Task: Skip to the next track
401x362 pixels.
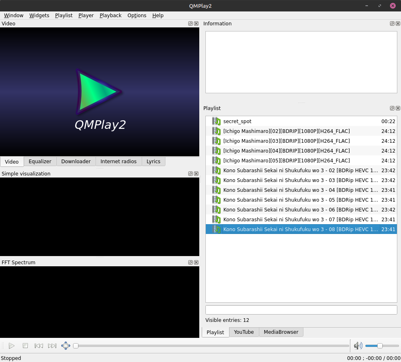Action: [x=52, y=346]
